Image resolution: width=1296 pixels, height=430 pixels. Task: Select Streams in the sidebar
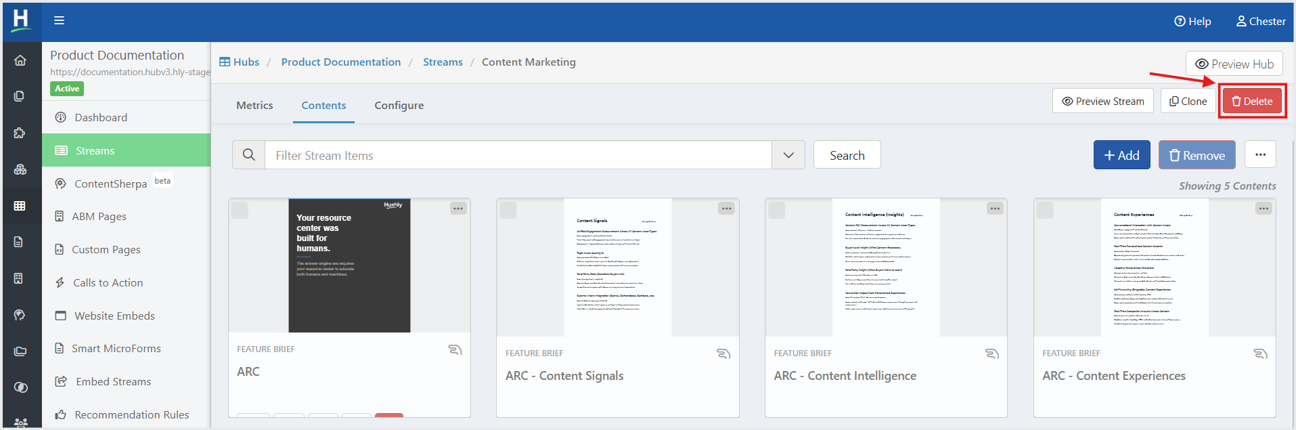point(127,150)
